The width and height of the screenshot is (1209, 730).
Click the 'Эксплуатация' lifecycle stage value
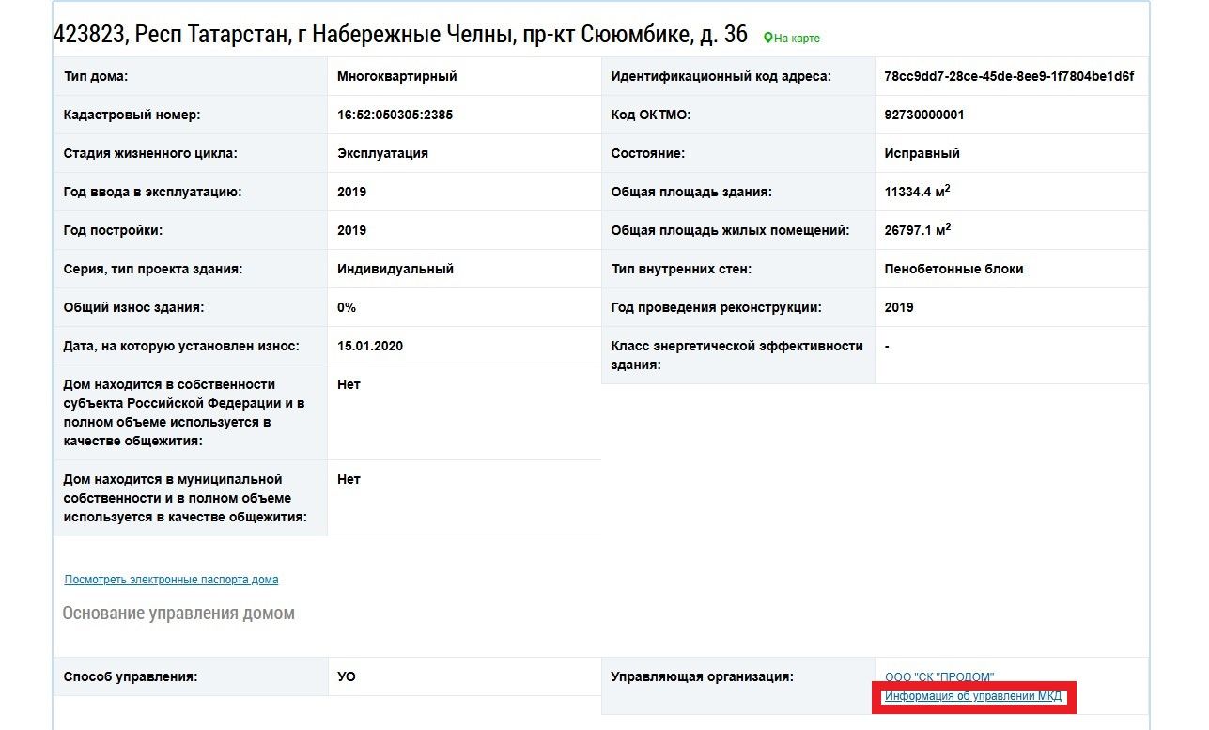[382, 153]
